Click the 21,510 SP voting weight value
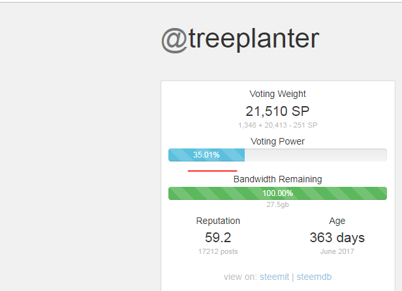This screenshot has height=291, width=402. click(x=277, y=111)
